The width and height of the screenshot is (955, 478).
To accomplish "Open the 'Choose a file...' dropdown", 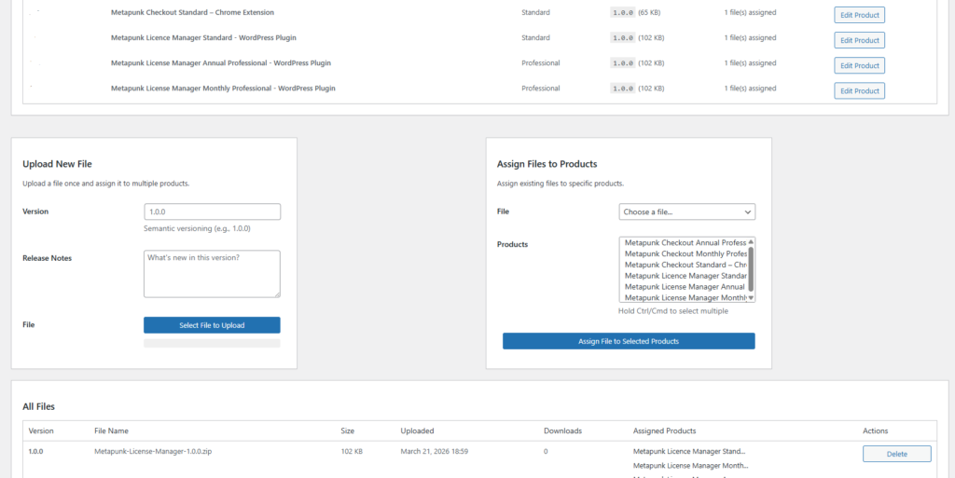I will pyautogui.click(x=686, y=212).
